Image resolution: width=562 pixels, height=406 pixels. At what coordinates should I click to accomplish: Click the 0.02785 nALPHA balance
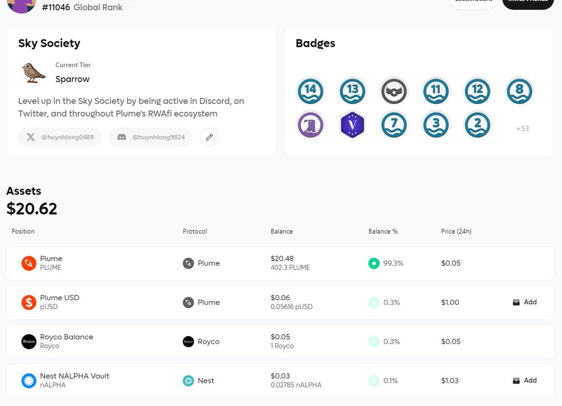click(x=296, y=385)
